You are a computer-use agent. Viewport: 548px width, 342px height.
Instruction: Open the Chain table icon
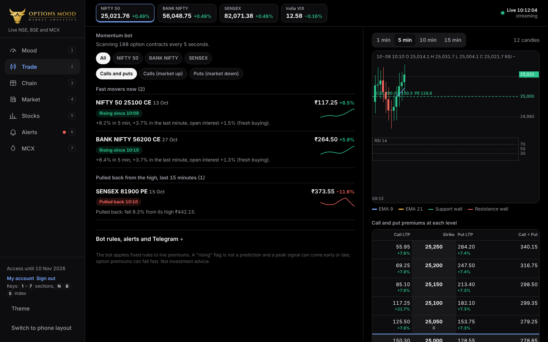coord(13,83)
